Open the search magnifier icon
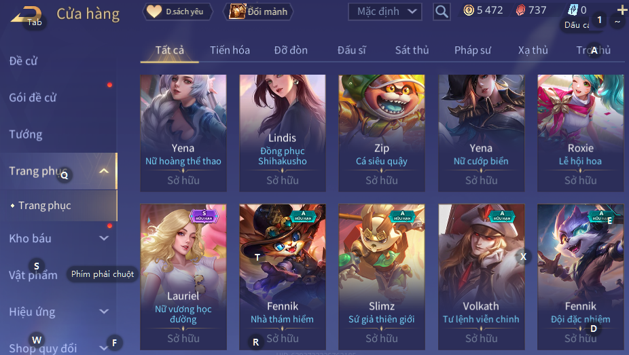Viewport: 629px width, 355px height. [x=442, y=12]
